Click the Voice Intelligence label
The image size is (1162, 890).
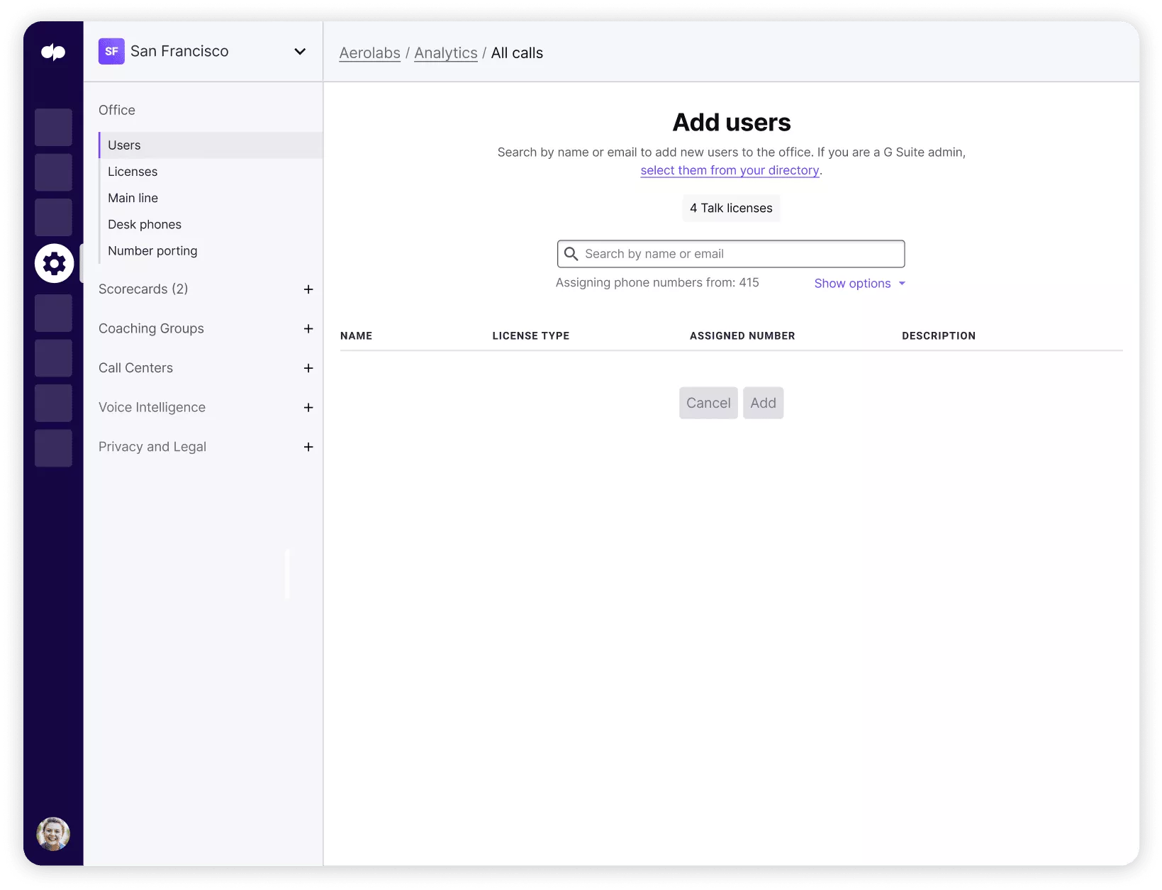tap(152, 407)
